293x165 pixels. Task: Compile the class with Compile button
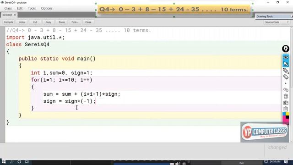point(8,22)
